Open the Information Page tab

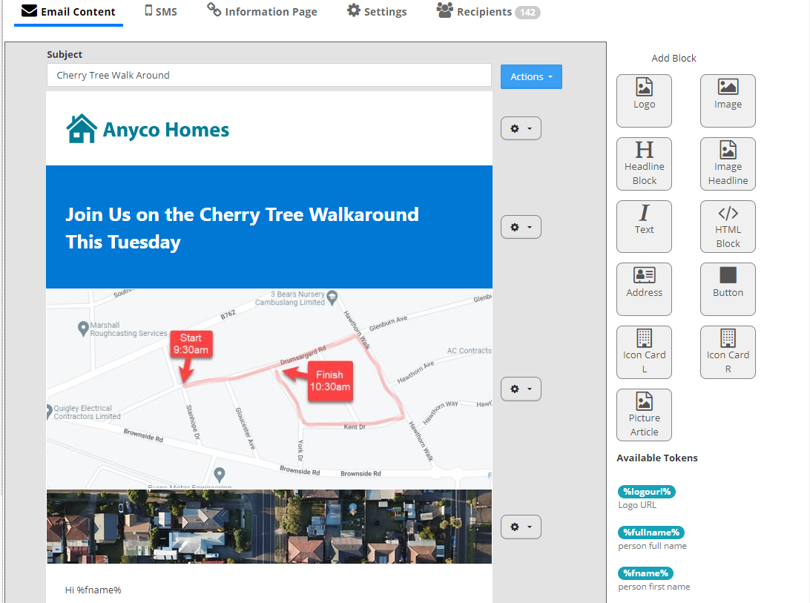[262, 11]
